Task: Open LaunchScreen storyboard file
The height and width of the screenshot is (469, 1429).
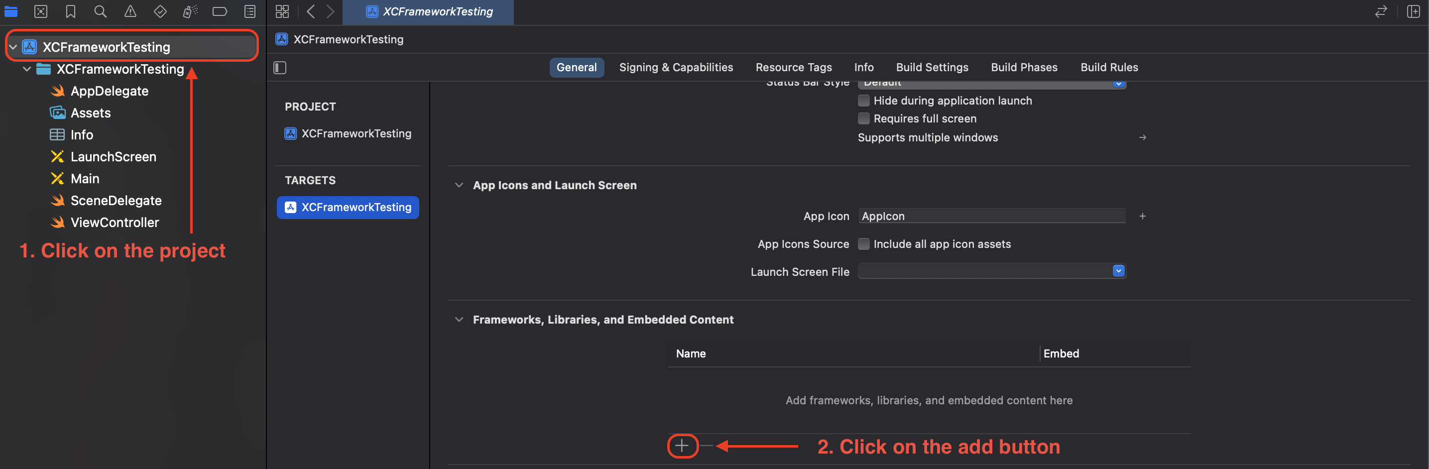Action: (113, 157)
